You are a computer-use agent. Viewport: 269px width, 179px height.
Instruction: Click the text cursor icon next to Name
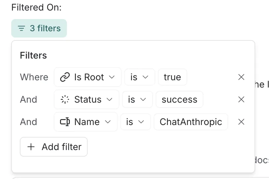[x=65, y=122]
